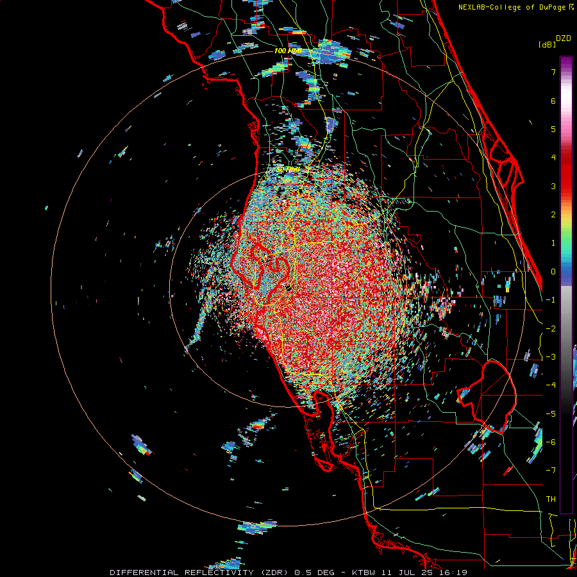Click the 50 NMI range ring label

[288, 170]
